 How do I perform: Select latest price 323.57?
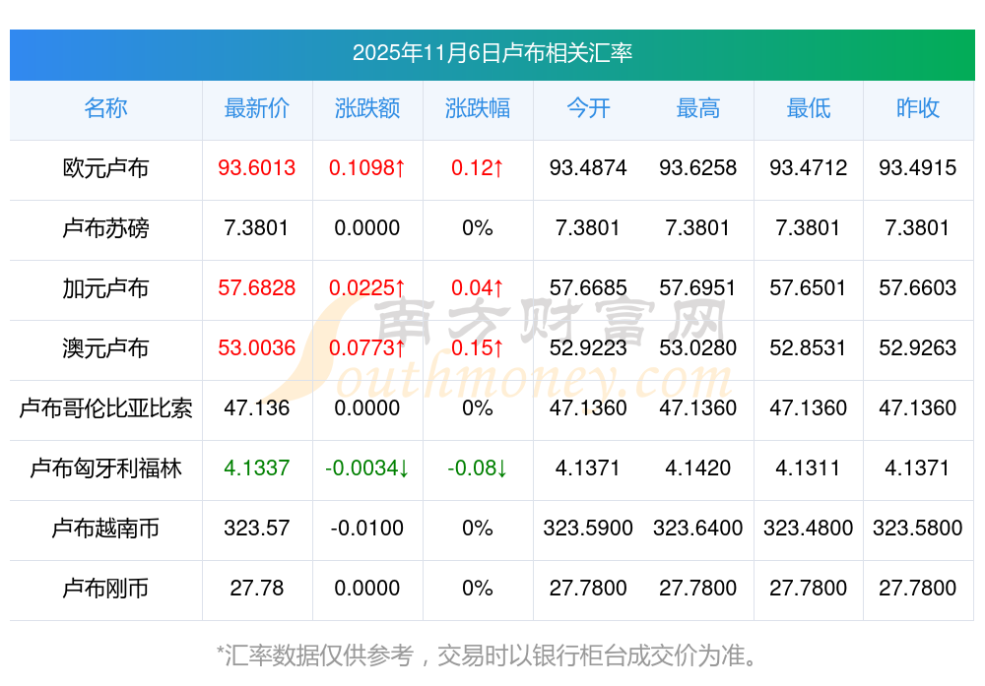pos(256,528)
